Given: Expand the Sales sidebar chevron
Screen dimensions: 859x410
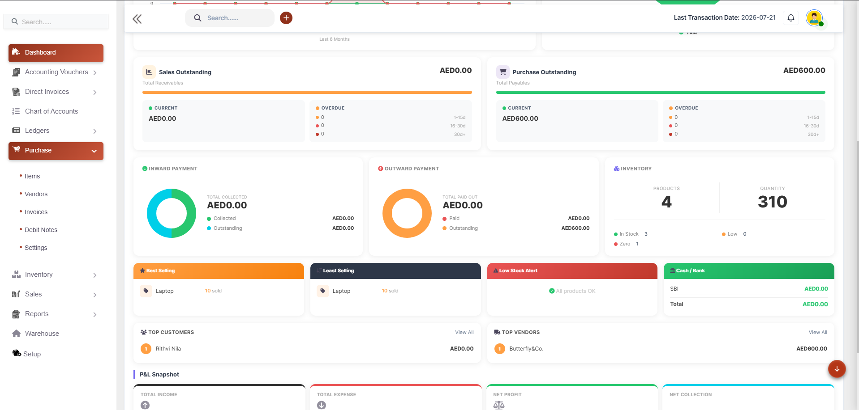Looking at the screenshot, I should (95, 295).
